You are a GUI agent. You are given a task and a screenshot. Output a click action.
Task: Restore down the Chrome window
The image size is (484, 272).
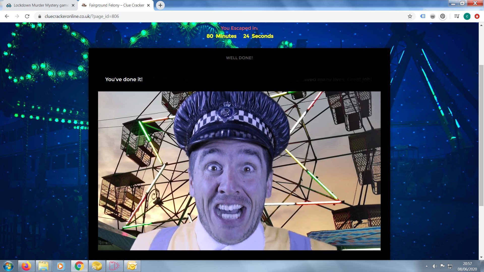coord(462,3)
